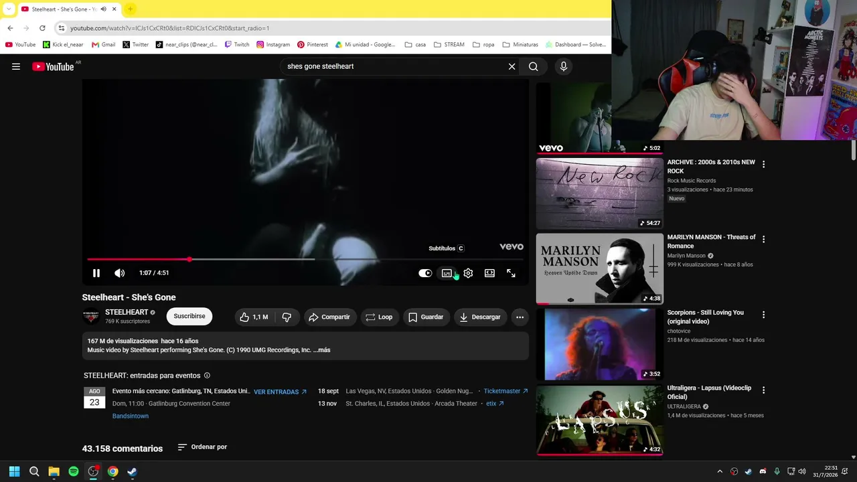Open the YouTube guide hamburger menu
Viewport: 857px width, 482px height.
[x=16, y=66]
